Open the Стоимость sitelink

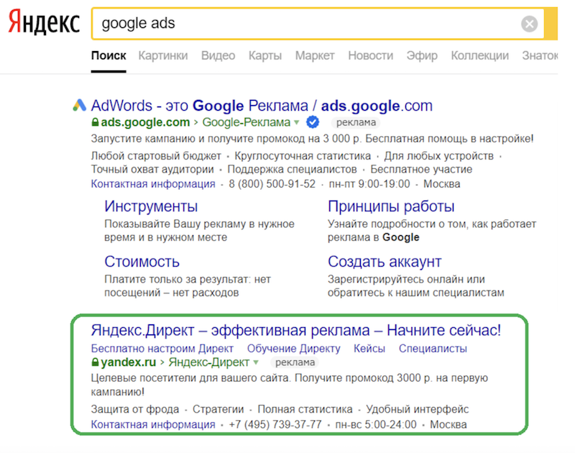[142, 262]
